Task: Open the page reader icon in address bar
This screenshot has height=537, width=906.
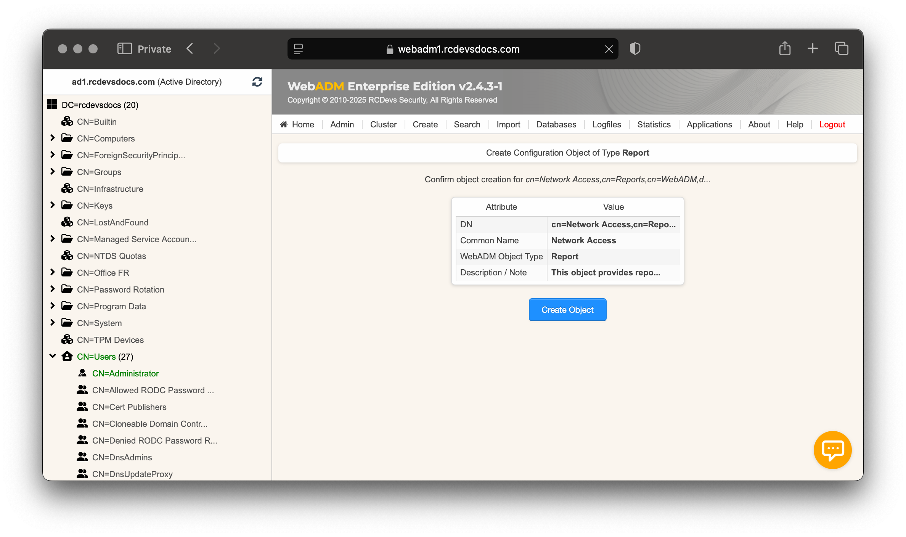Action: [298, 49]
